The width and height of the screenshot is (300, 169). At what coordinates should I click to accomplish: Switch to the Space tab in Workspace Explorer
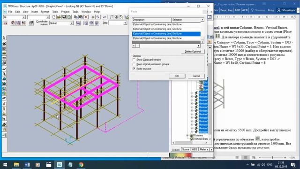click(186, 149)
